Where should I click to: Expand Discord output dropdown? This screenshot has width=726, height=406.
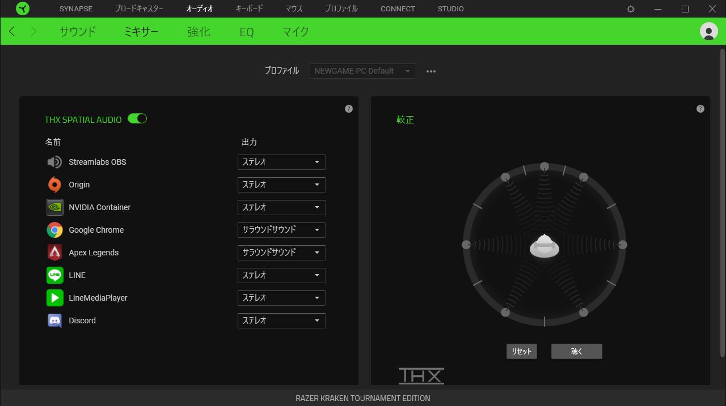[x=281, y=320]
